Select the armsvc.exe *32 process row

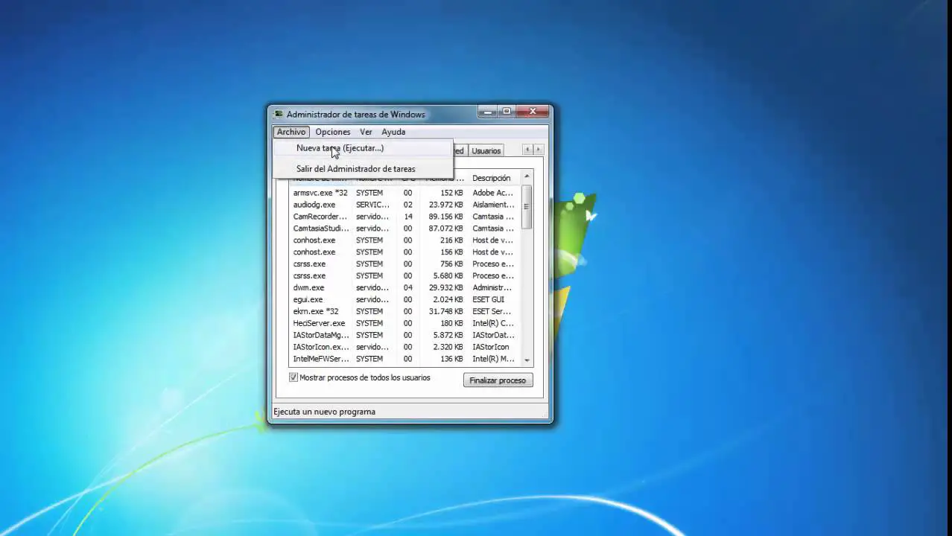405,193
